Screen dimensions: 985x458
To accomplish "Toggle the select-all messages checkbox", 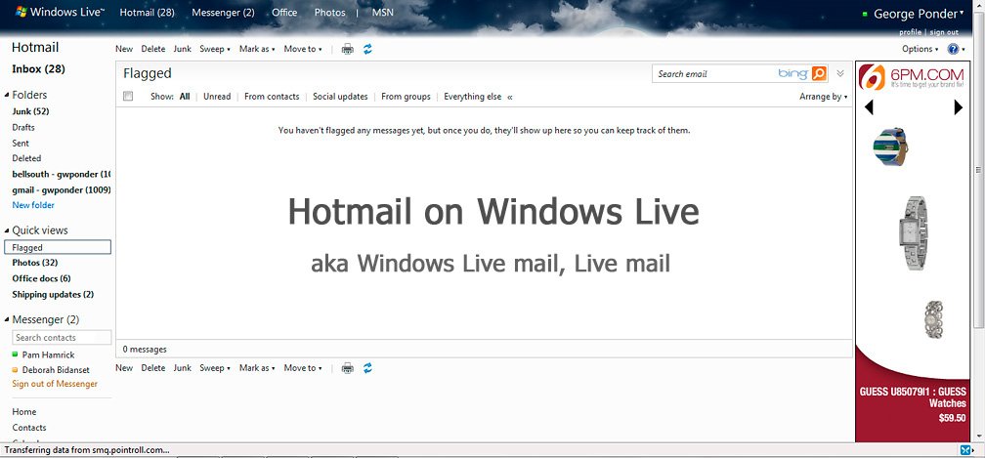I will (128, 96).
